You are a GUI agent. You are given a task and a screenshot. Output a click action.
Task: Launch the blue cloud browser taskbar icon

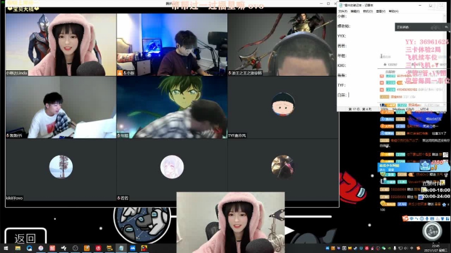29,248
